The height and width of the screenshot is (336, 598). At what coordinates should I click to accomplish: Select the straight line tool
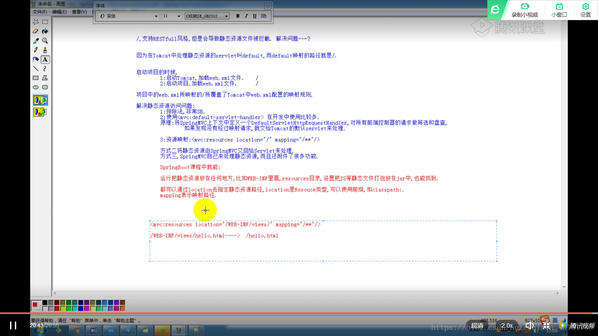coord(36,68)
